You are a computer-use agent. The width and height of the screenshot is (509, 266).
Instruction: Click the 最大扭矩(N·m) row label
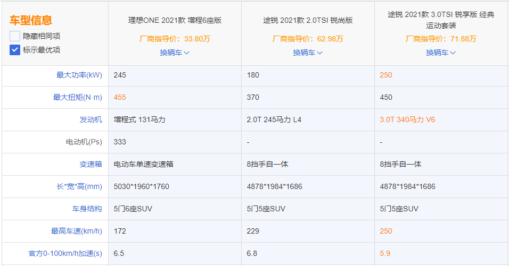point(78,97)
